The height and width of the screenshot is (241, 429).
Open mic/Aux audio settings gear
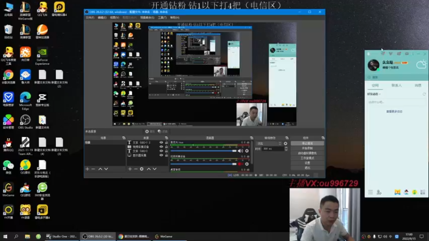pos(247,151)
